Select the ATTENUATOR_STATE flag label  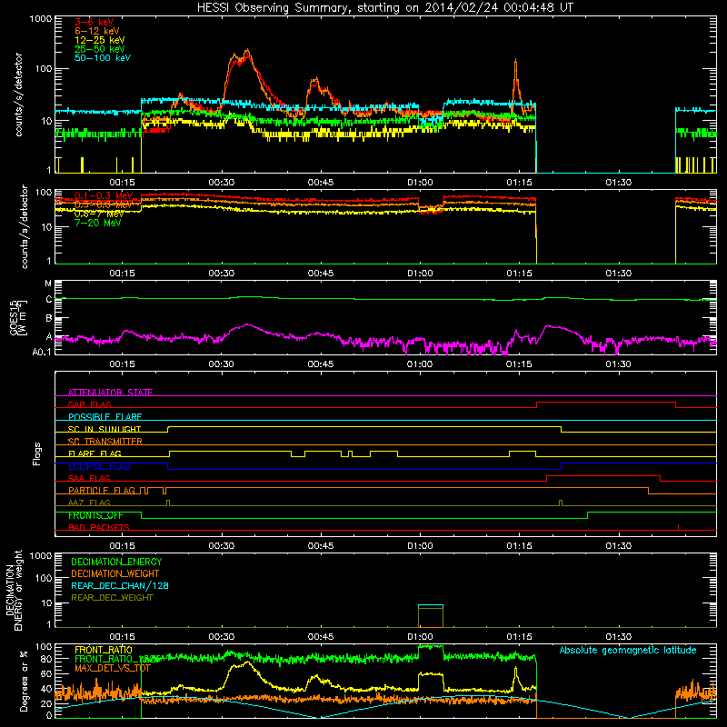point(110,393)
